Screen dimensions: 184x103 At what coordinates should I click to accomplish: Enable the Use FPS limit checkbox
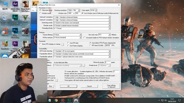(x=68, y=43)
